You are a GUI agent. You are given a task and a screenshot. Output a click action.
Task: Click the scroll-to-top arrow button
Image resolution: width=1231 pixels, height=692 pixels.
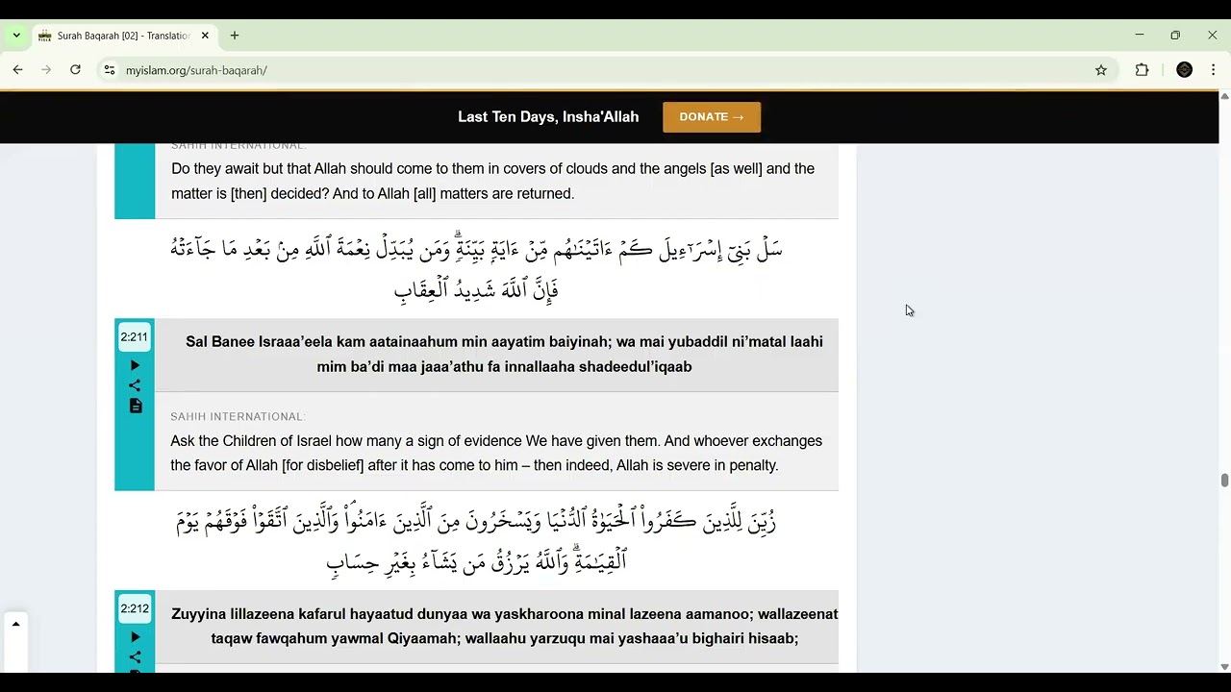15,624
